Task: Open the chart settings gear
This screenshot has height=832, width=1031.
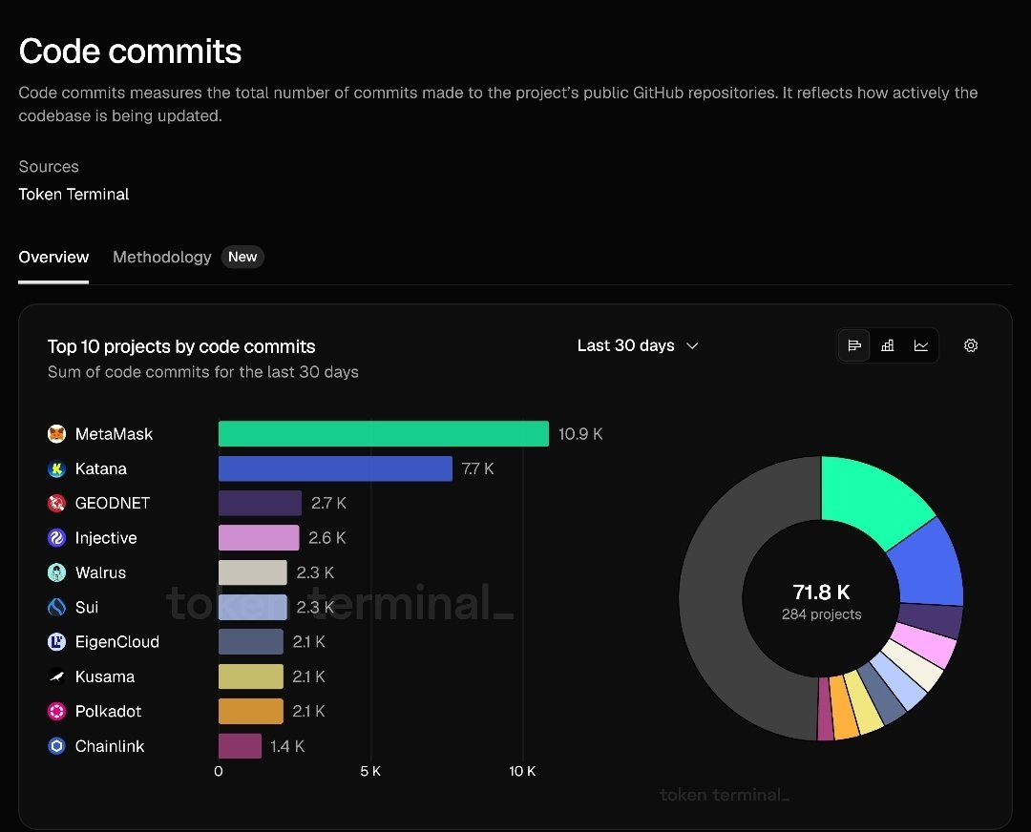Action: tap(971, 345)
